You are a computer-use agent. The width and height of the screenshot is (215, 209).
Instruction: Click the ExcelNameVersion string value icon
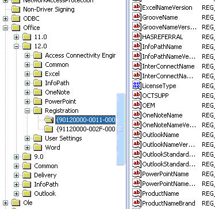(x=137, y=7)
